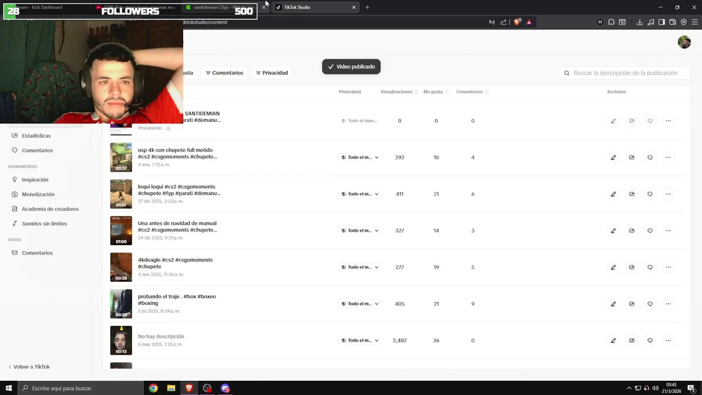Click the Windows taskbar search box
The height and width of the screenshot is (395, 702).
(81, 388)
